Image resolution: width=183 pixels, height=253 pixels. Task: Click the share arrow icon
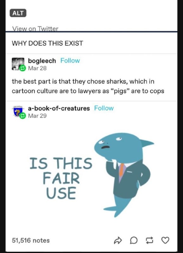coord(117,240)
